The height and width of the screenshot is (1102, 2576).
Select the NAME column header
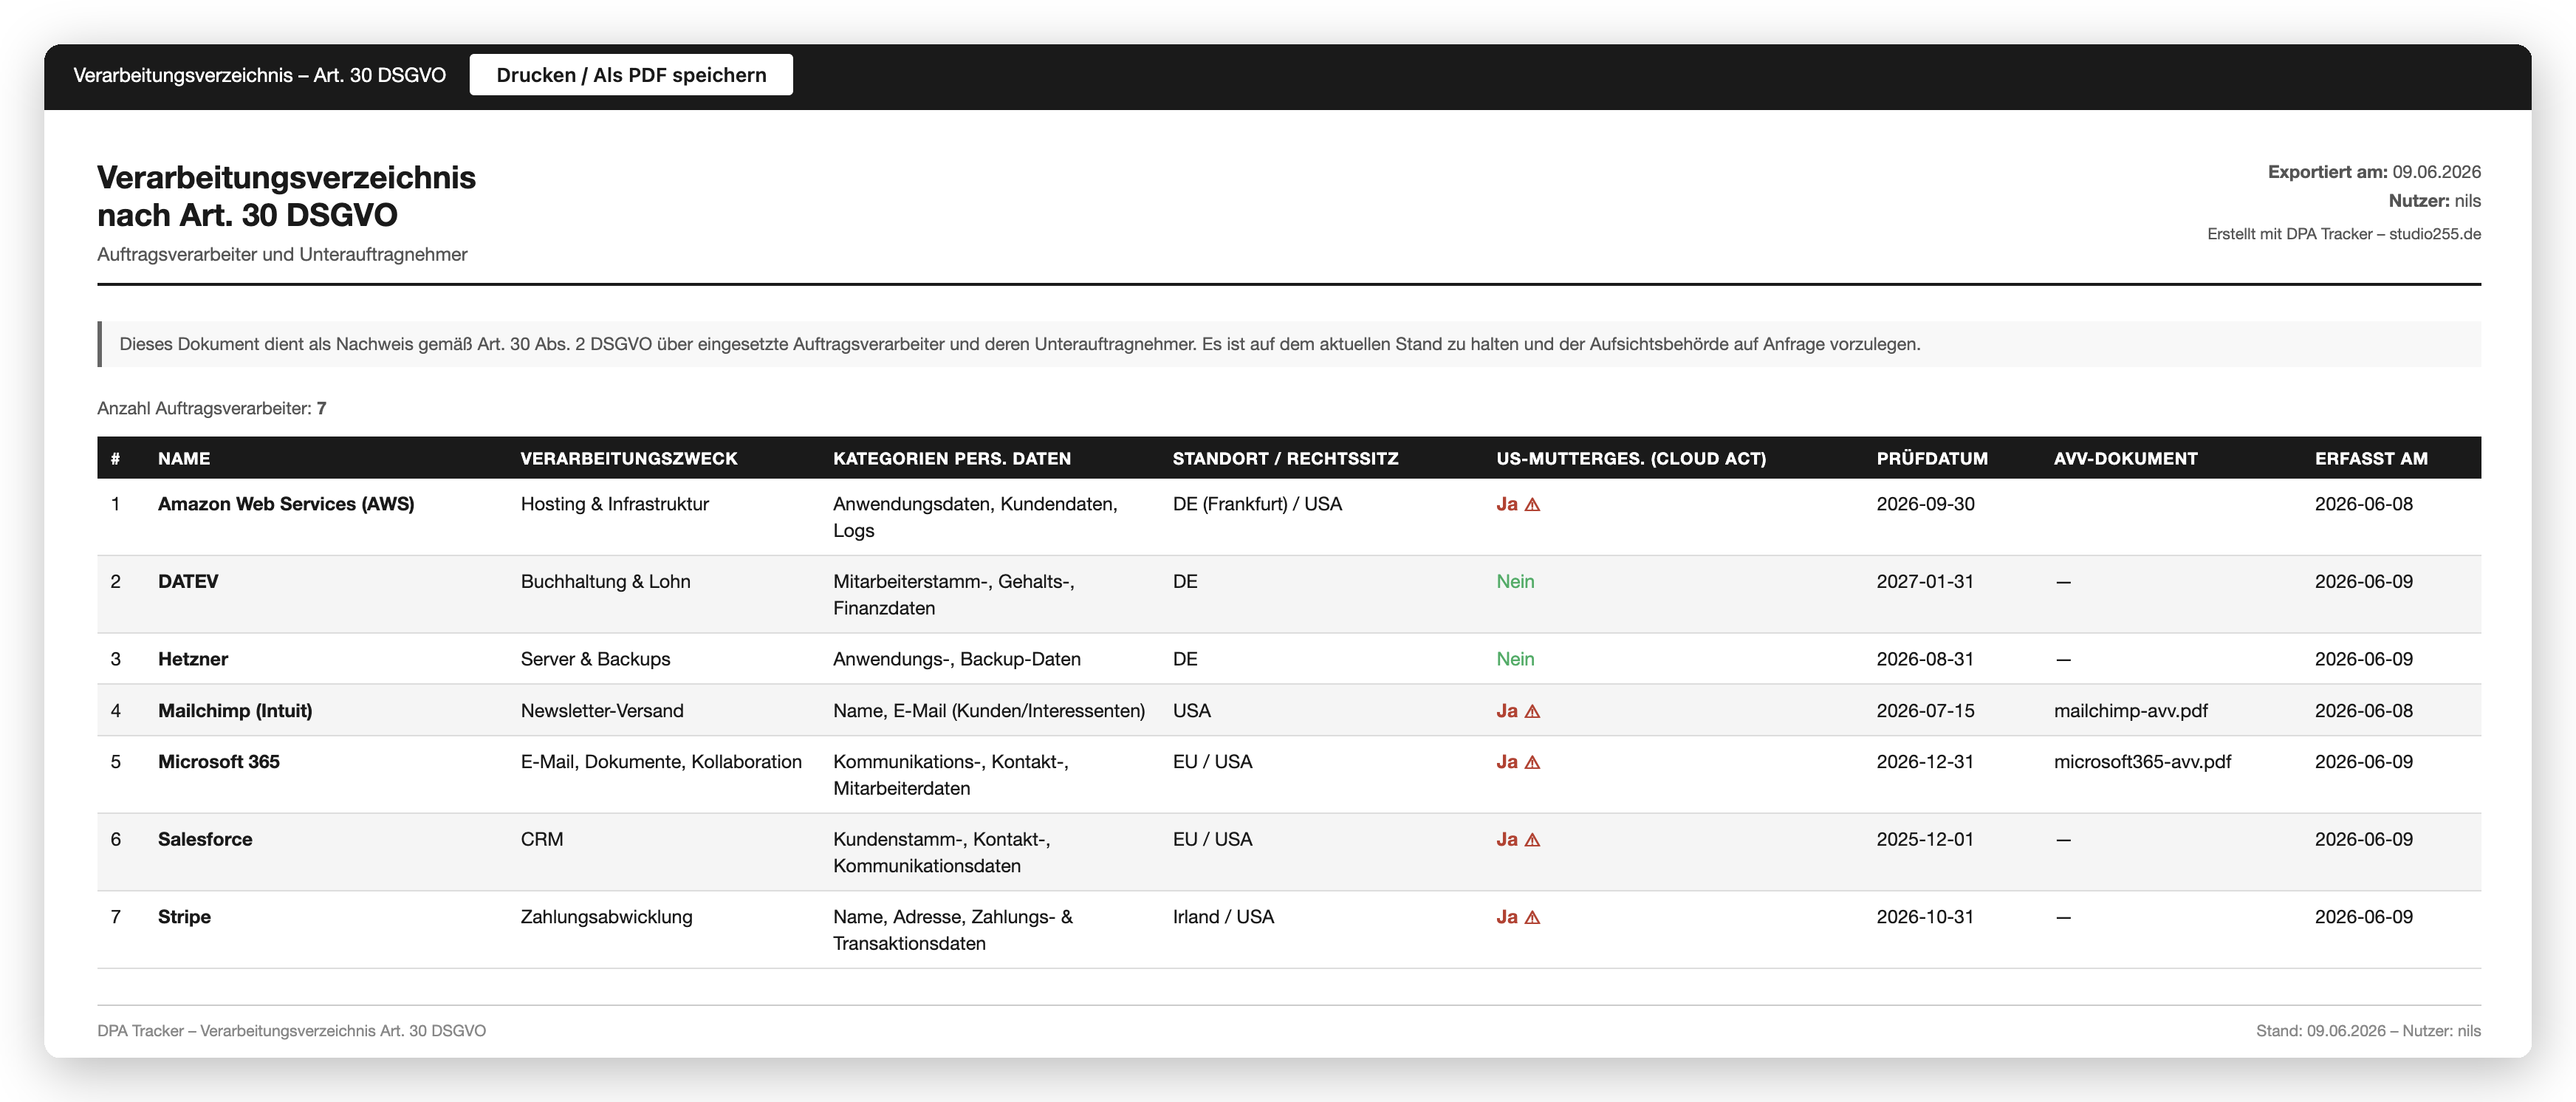click(x=184, y=458)
